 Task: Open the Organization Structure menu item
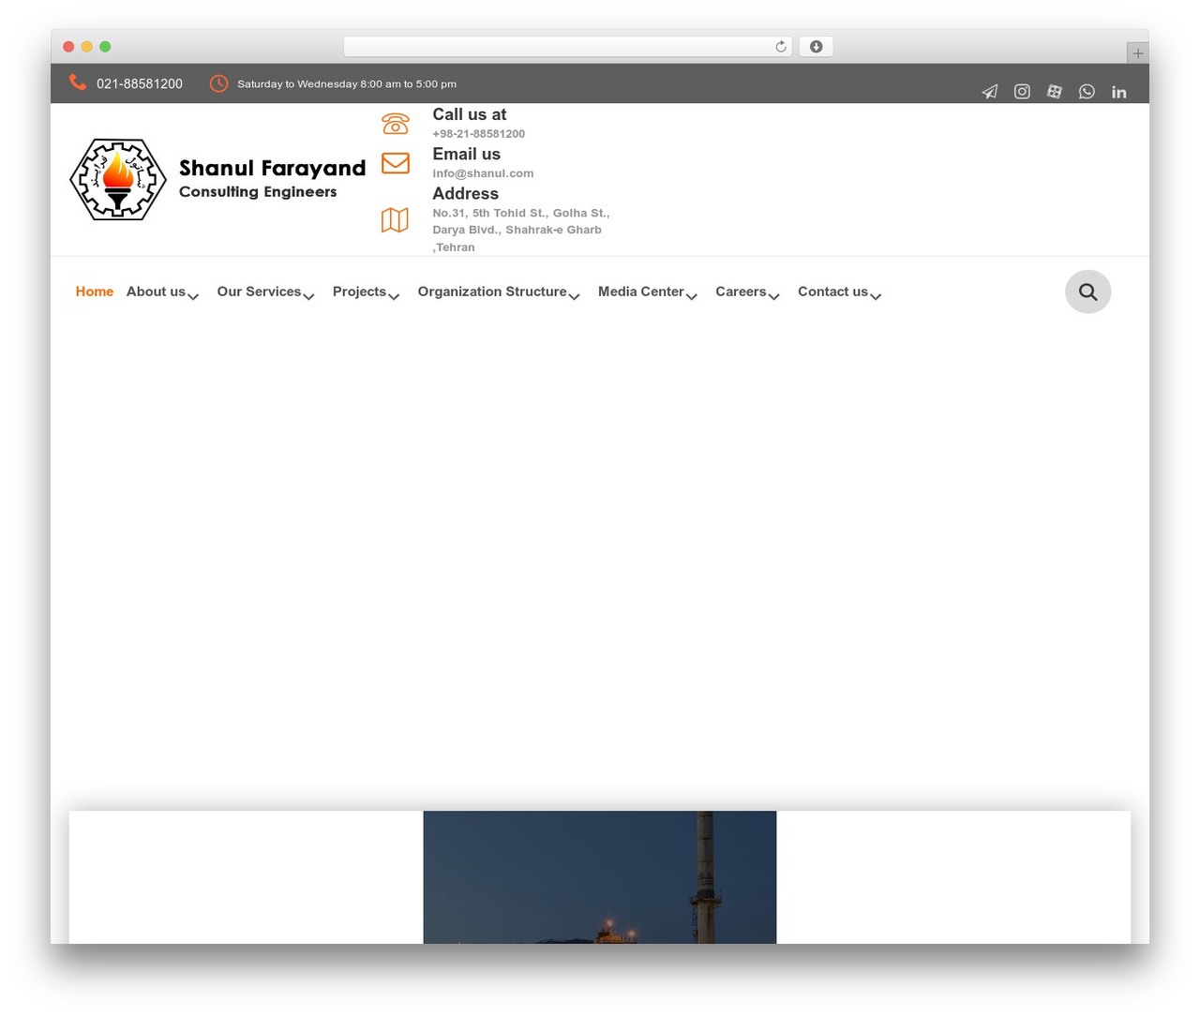tap(492, 291)
